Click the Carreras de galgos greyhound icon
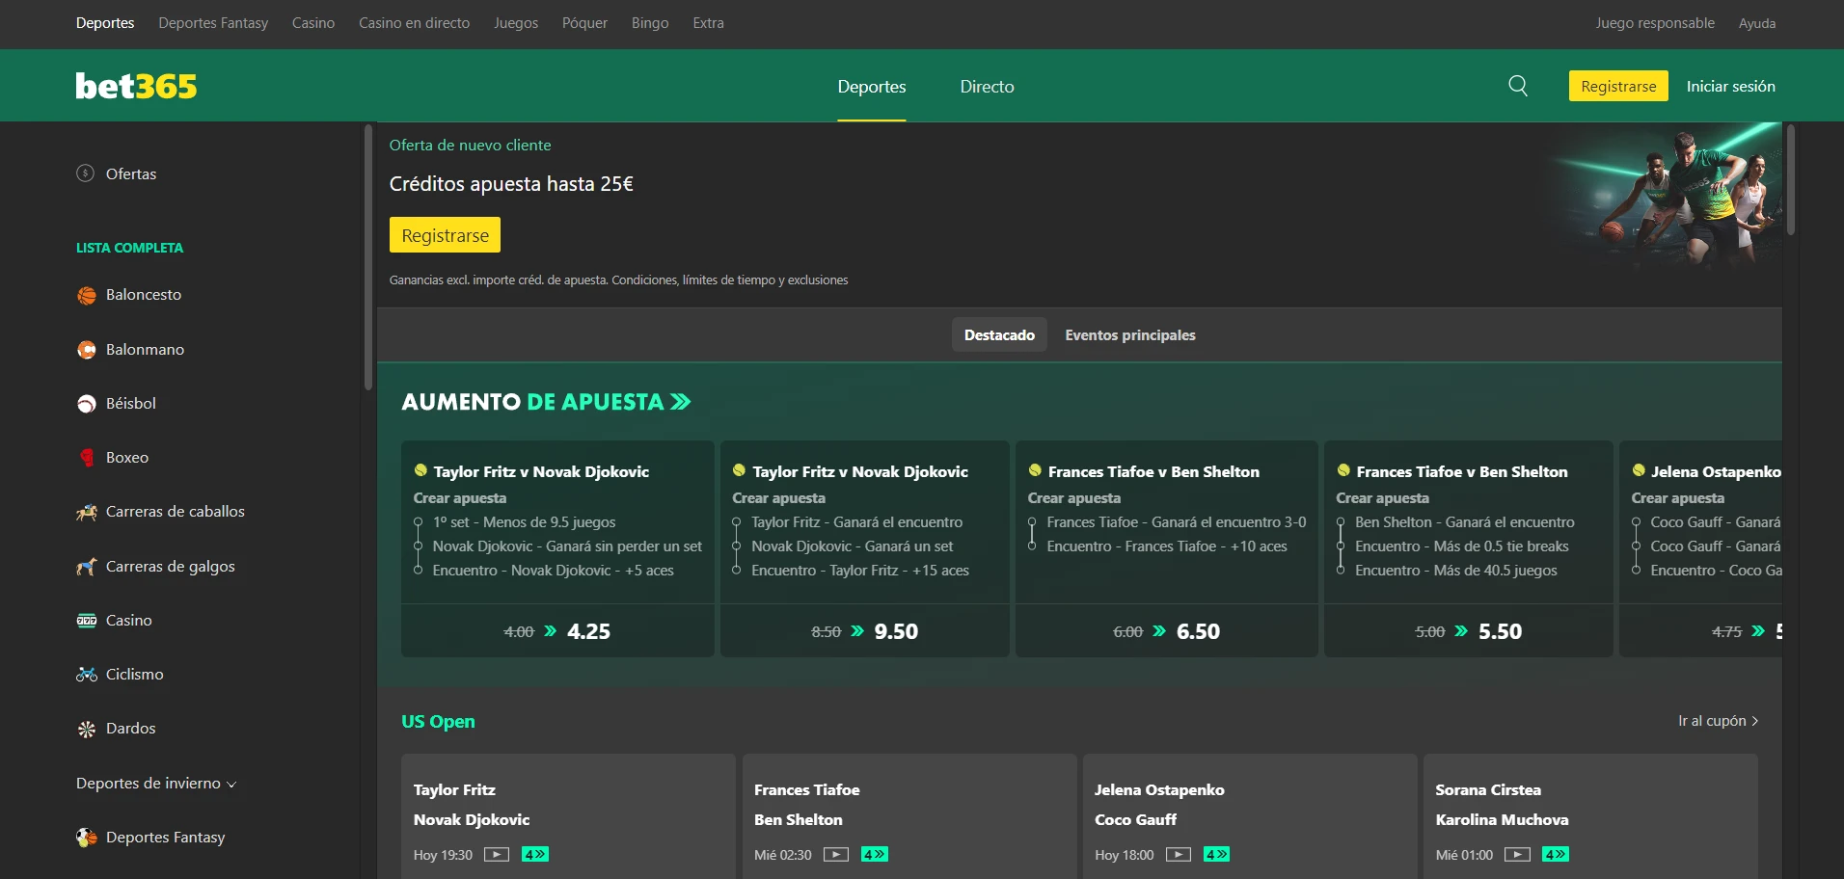Viewport: 1844px width, 879px height. pyautogui.click(x=87, y=567)
